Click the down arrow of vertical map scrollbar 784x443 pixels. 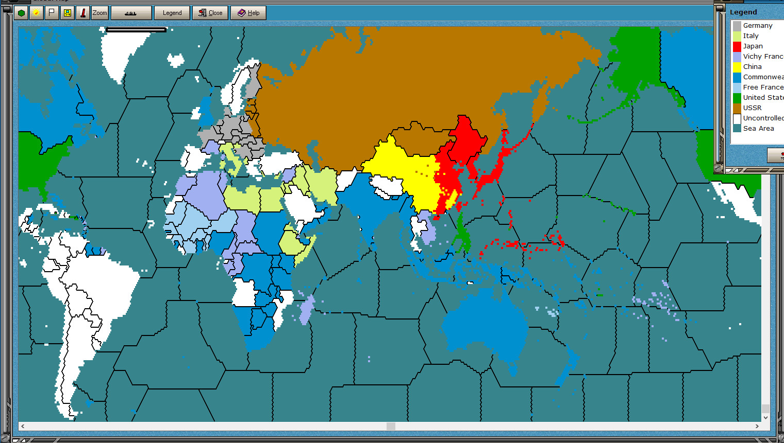[765, 417]
